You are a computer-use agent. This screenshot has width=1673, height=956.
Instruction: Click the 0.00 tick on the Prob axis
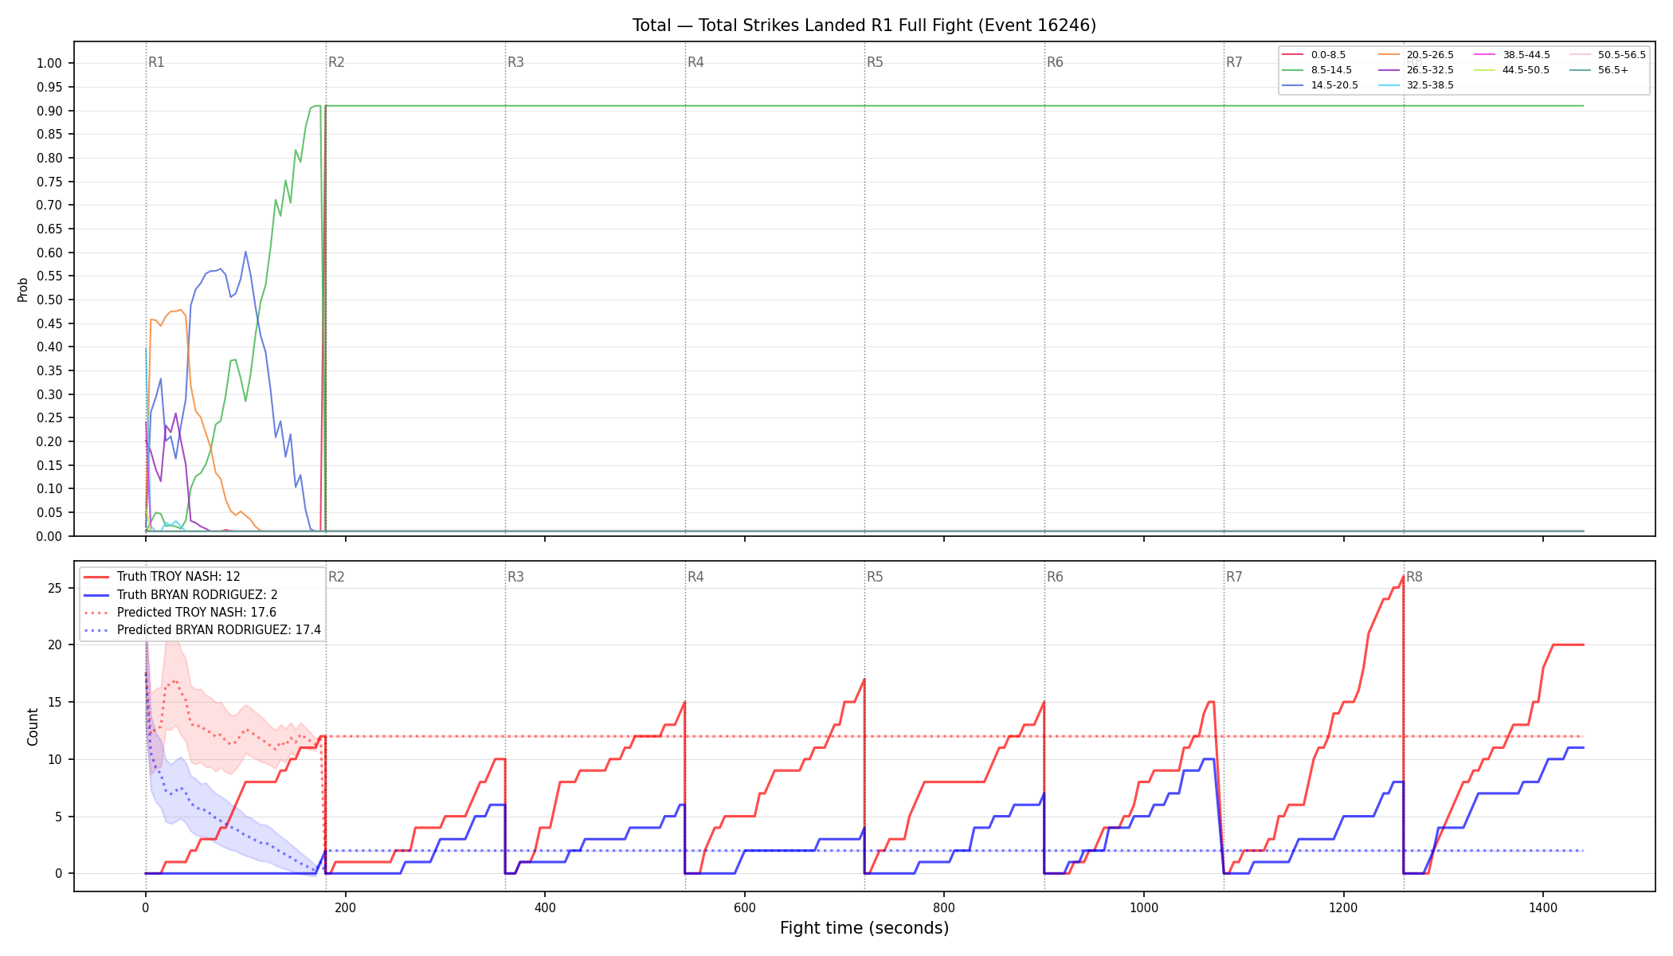(49, 536)
